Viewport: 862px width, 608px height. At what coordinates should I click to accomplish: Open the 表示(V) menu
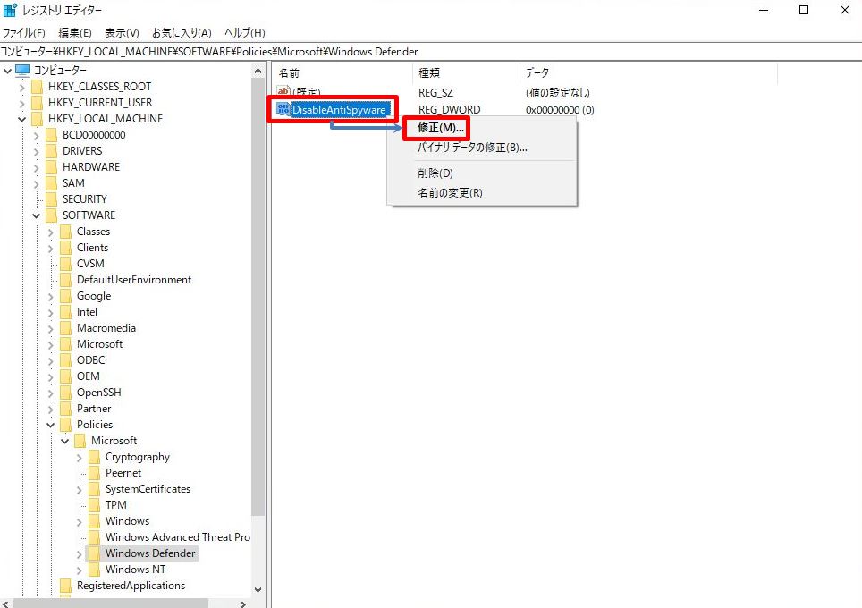coord(122,32)
